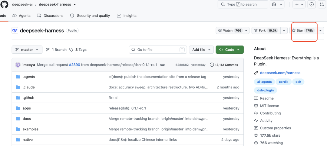
Task: Expand the Fork options dropdown arrow
Action: point(284,30)
